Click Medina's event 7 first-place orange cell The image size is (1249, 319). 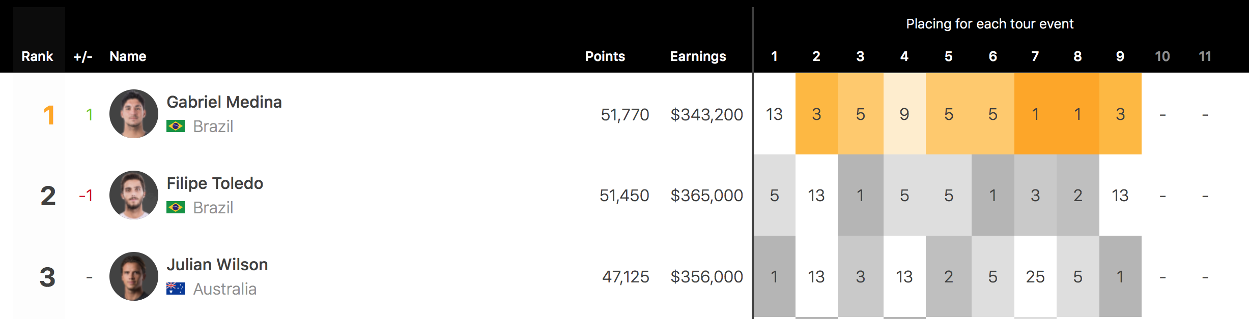coord(1035,114)
